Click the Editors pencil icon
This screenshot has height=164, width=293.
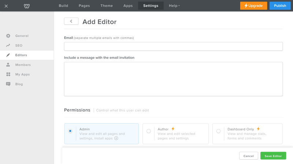pos(8,55)
